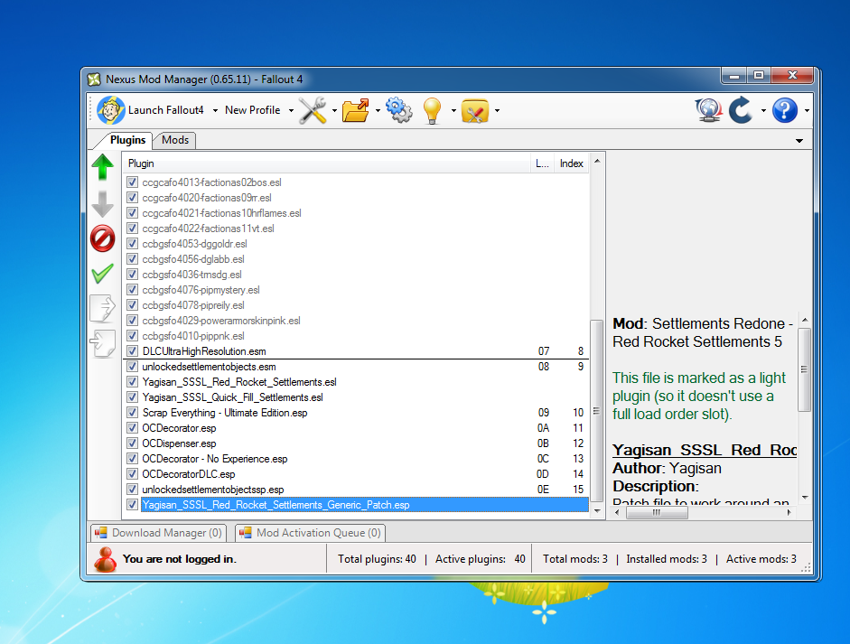Screen dimensions: 850x644
Task: Click the green checkmark enable all icon
Action: point(102,274)
